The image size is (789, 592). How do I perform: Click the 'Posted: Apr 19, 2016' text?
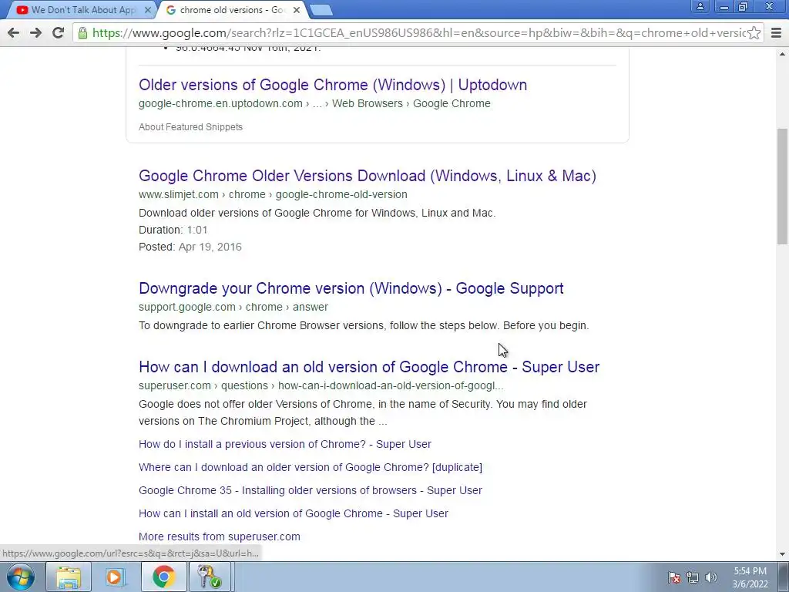pos(190,247)
